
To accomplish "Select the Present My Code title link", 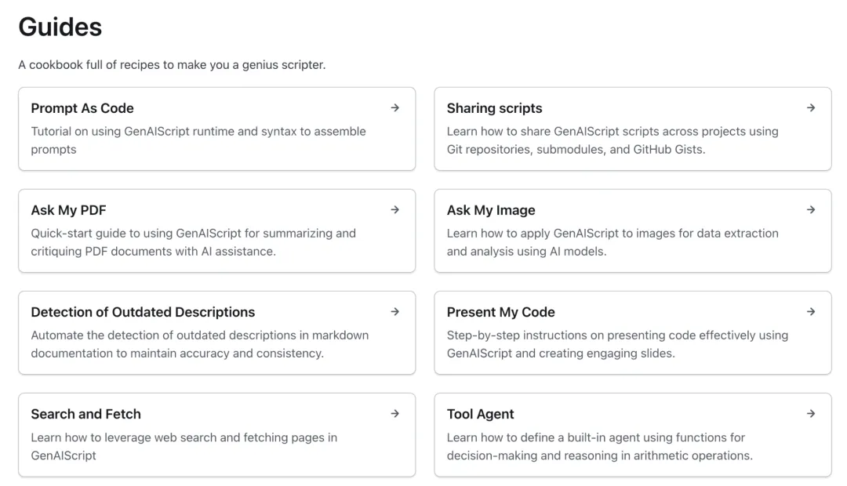I will pos(500,312).
